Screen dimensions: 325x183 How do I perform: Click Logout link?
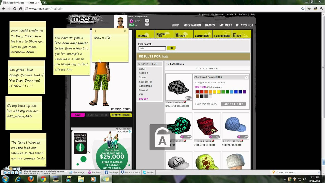tap(203, 14)
